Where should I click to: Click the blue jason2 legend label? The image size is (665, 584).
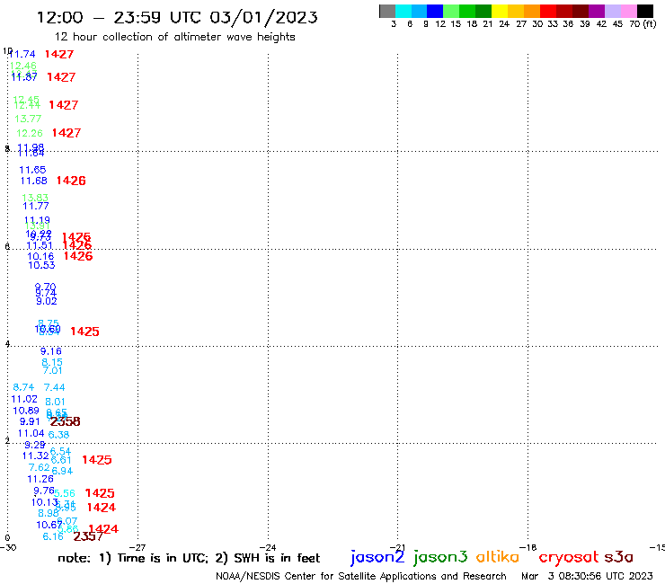377,557
